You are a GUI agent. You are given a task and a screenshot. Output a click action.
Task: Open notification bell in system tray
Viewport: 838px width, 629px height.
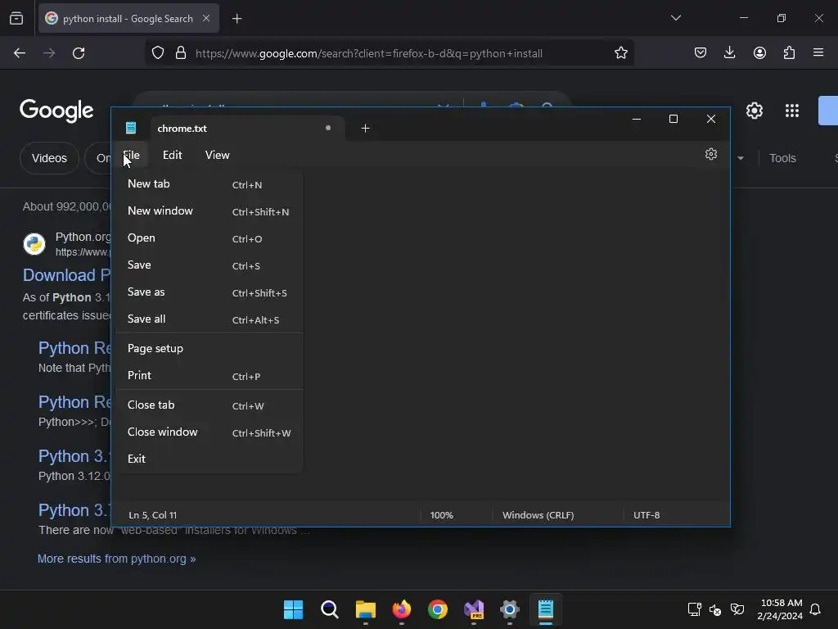pyautogui.click(x=815, y=609)
